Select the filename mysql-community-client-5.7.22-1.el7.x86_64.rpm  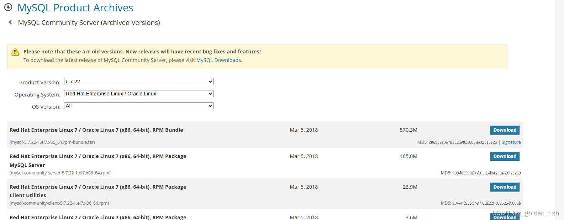pos(59,203)
